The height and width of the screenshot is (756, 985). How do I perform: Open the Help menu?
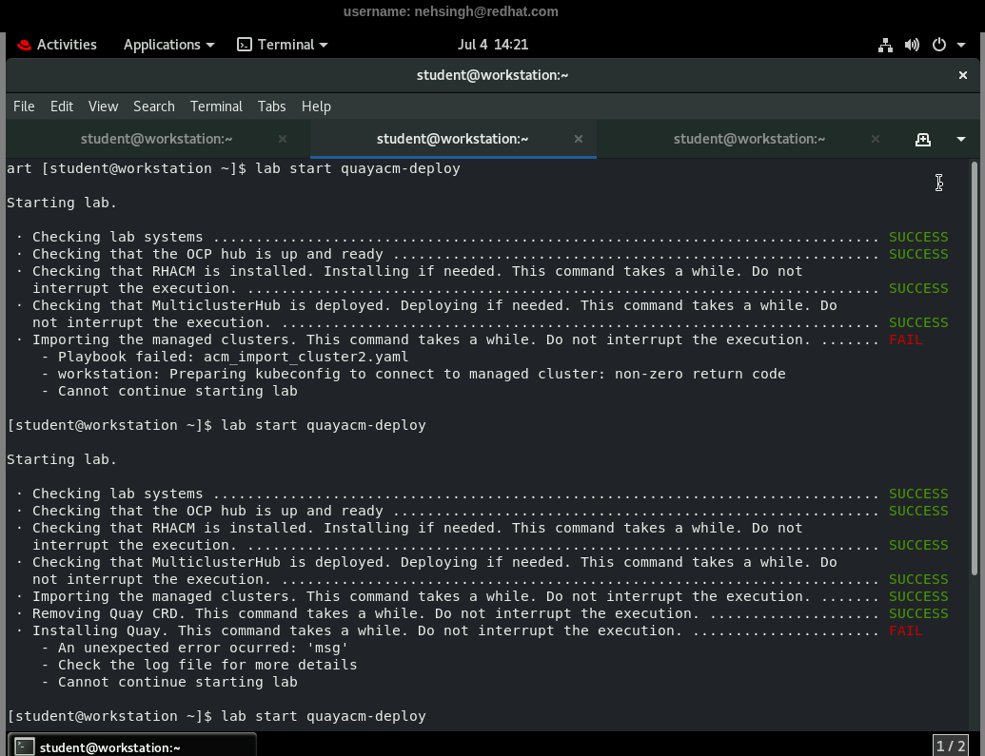[316, 107]
